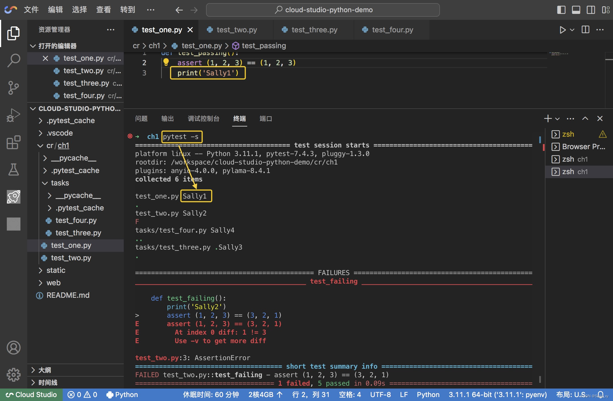The image size is (613, 401).
Task: Toggle bottom panel visibility
Action: [x=576, y=10]
